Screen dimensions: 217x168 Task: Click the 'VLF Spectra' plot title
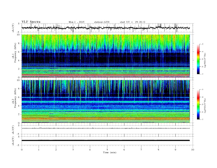point(31,22)
